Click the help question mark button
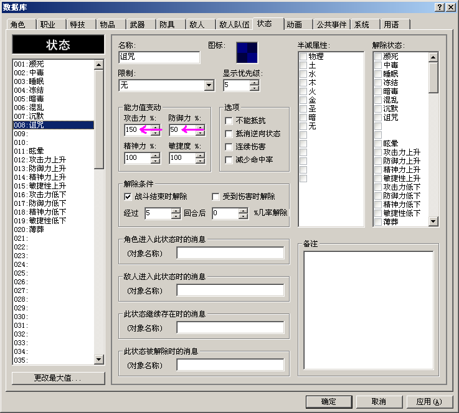Screen dimensions: 459x413 [440, 7]
